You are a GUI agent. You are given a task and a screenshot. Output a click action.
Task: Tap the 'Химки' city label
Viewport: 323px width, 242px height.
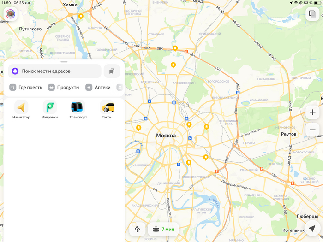pos(70,5)
